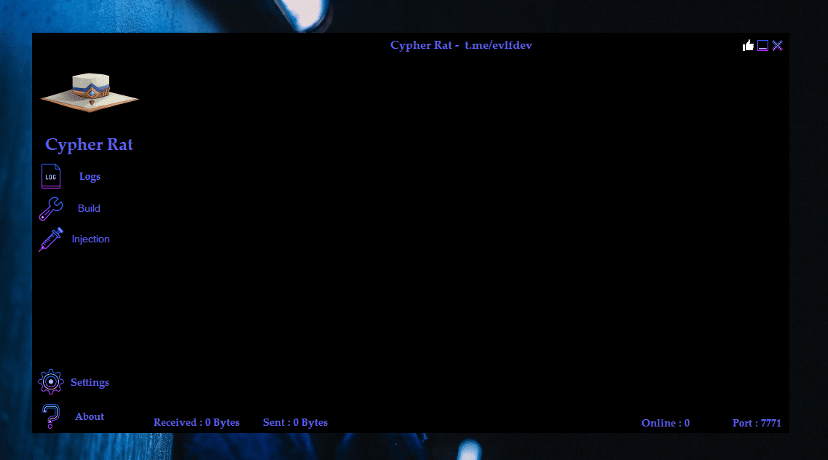Viewport: 828px width, 460px height.
Task: Click the LOG file icon
Action: 51,176
